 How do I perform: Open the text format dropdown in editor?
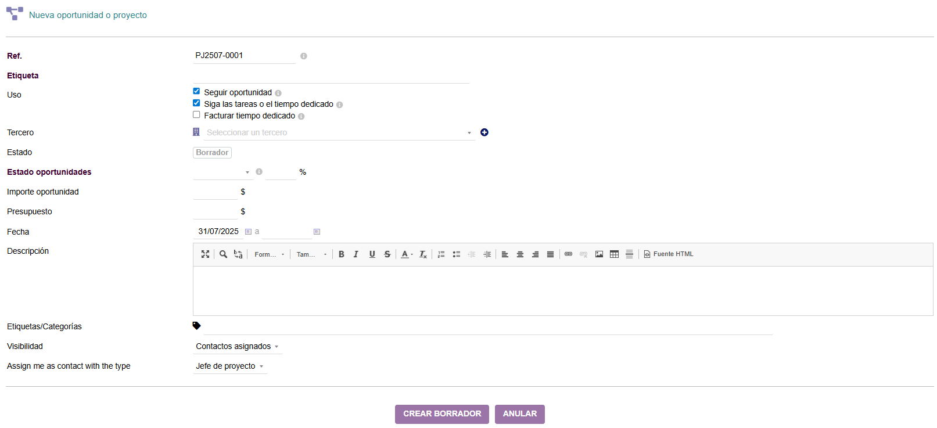[x=270, y=254]
